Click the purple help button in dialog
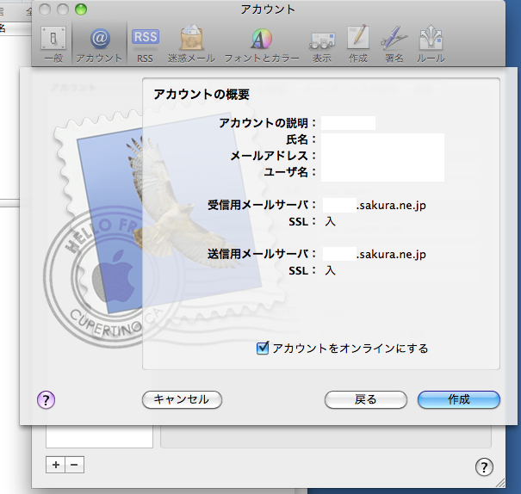This screenshot has height=494, width=521. click(47, 399)
